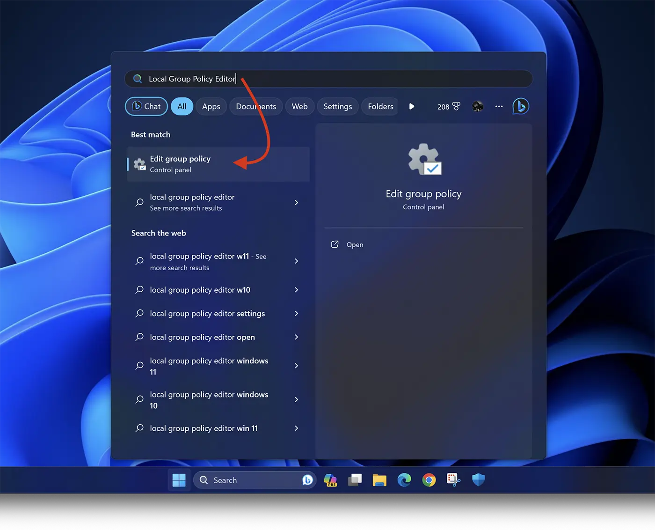Expand the 'local group policy editor w11' chevron
Viewport: 655px width, 530px height.
[296, 261]
